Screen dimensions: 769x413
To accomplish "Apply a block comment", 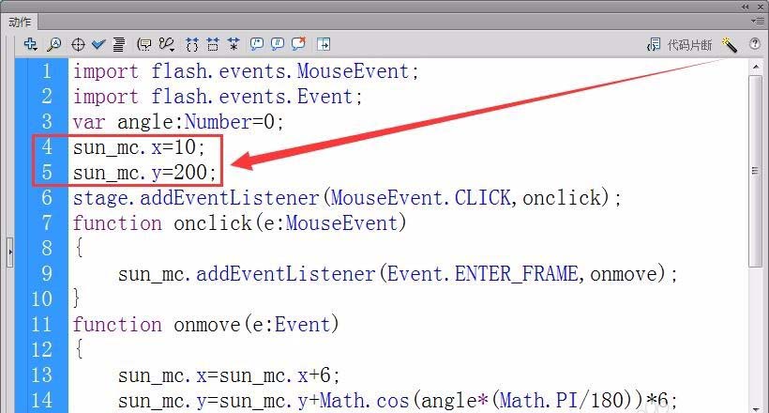I will tap(257, 45).
